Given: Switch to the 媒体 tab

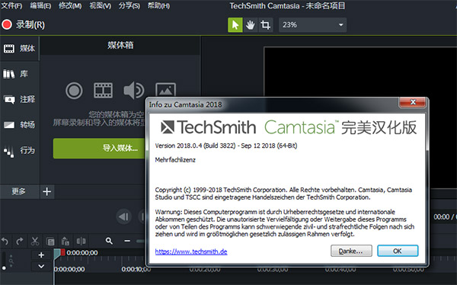Looking at the screenshot, I should (x=19, y=49).
